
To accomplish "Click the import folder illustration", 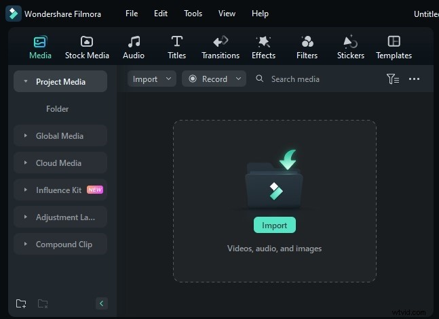I will (x=274, y=179).
